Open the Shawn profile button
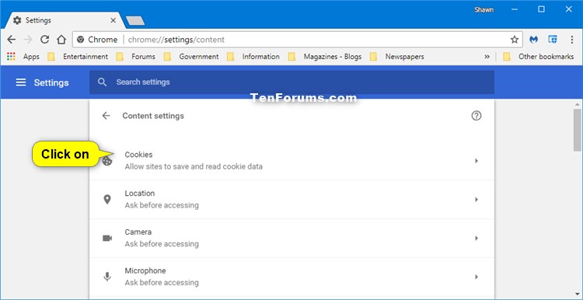The height and width of the screenshot is (300, 583). pos(484,10)
